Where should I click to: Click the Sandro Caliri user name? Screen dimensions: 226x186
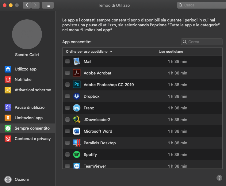(27, 55)
